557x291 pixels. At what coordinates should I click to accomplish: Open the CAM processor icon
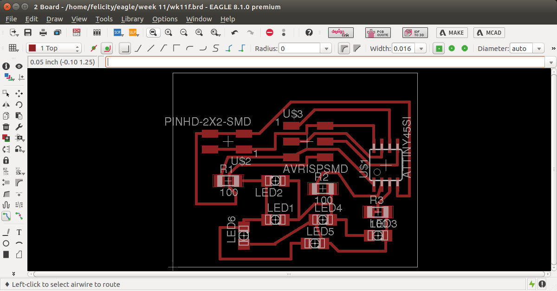tap(57, 32)
